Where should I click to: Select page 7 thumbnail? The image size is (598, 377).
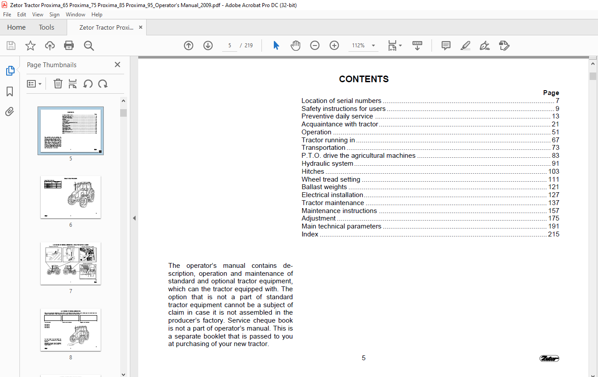[71, 263]
